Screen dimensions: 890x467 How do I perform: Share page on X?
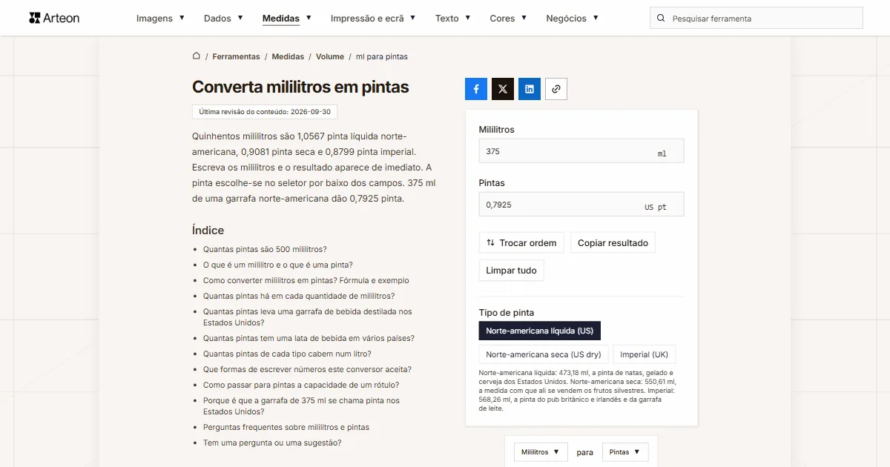click(503, 89)
